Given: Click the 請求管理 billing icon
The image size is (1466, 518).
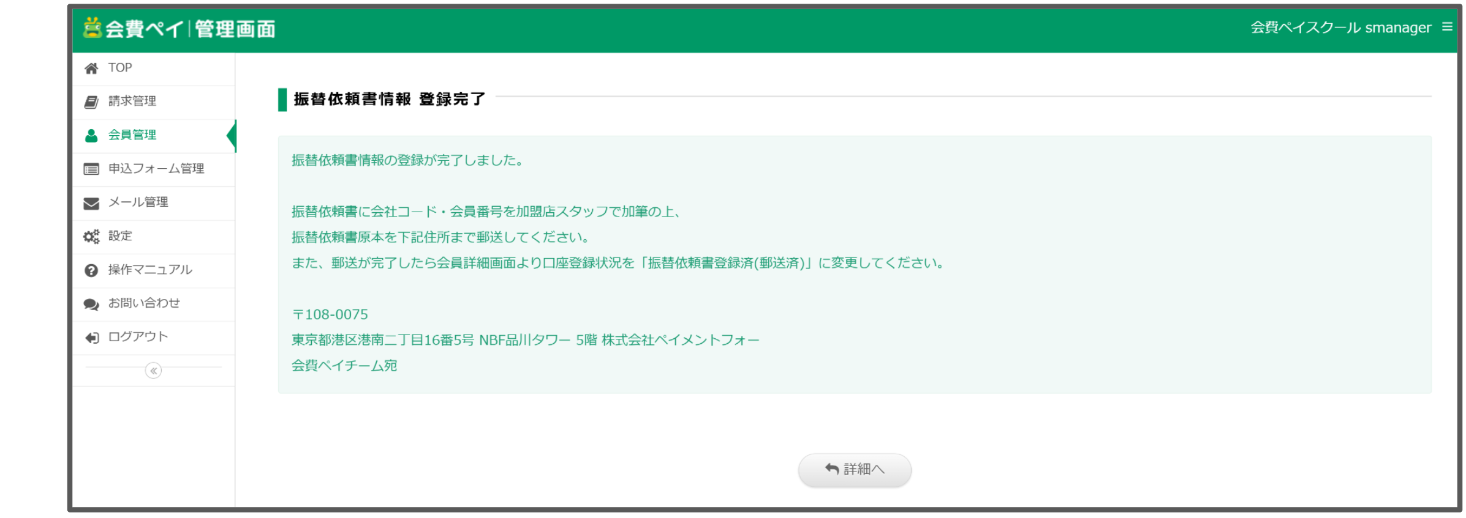Looking at the screenshot, I should (x=91, y=102).
